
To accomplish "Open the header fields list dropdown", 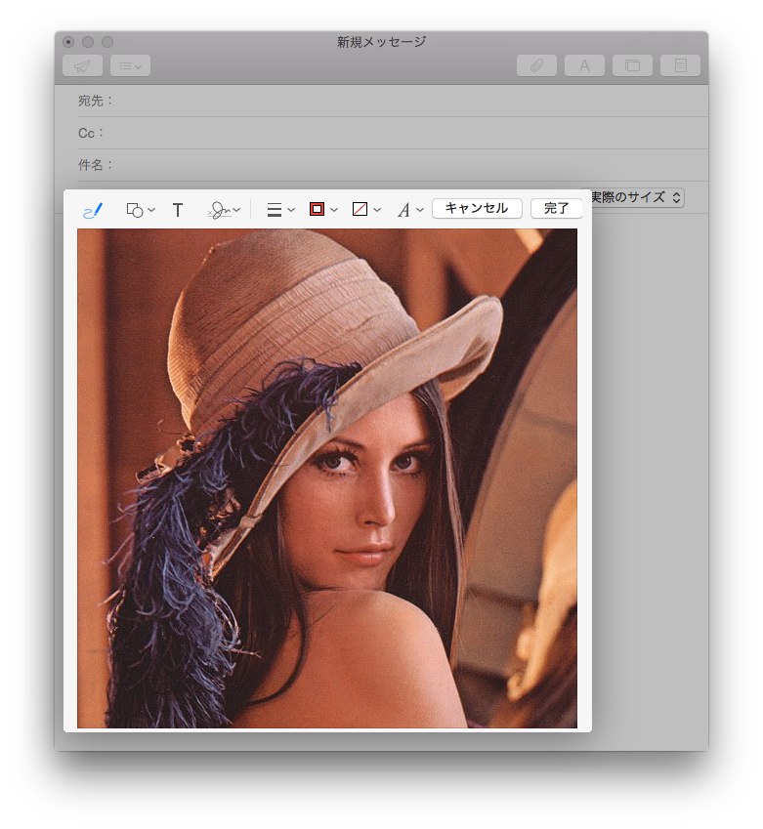I will 130,65.
